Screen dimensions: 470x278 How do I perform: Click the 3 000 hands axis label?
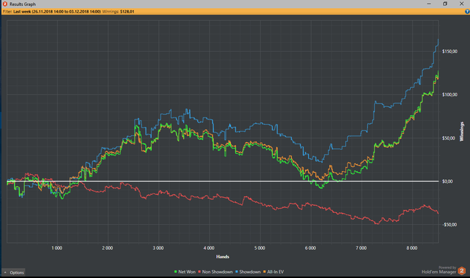click(x=158, y=248)
